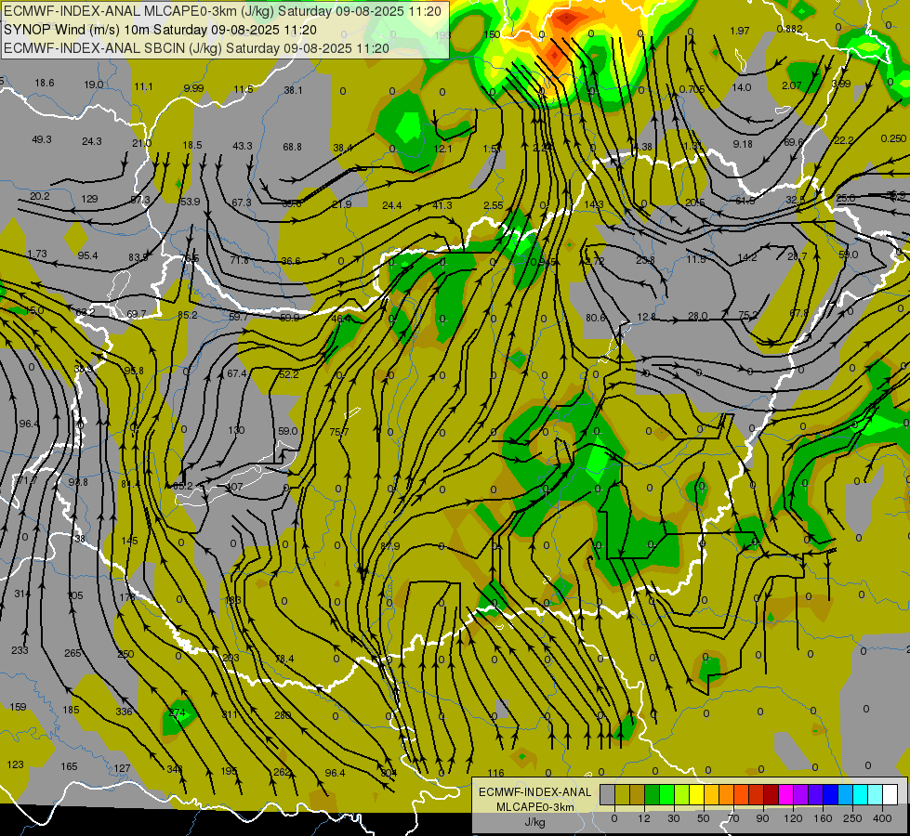
Task: Click the map value 41.3
Action: 442,204
